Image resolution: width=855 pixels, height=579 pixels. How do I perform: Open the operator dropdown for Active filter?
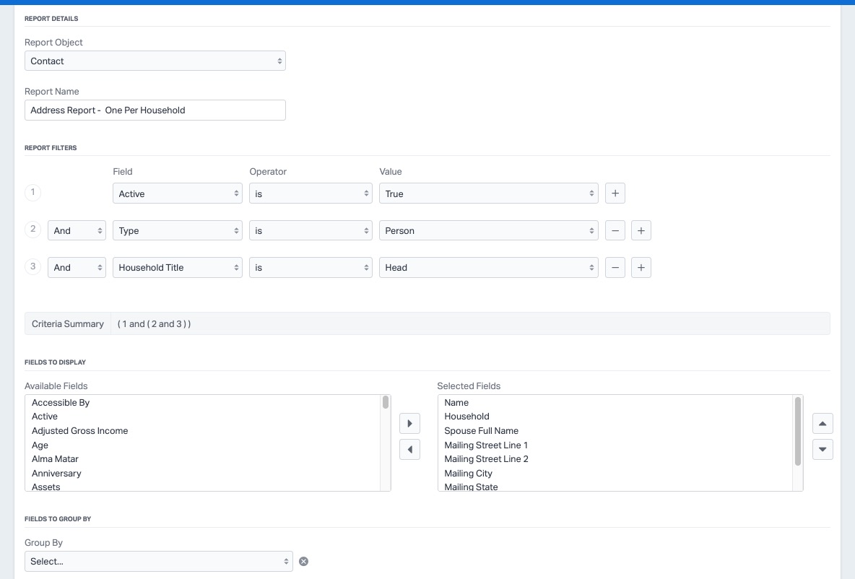pyautogui.click(x=311, y=193)
